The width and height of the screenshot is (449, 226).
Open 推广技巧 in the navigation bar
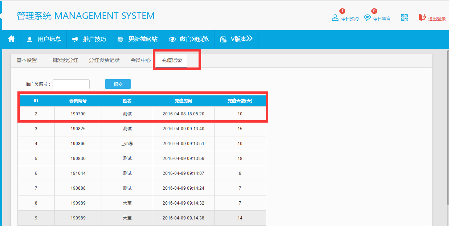(89, 39)
